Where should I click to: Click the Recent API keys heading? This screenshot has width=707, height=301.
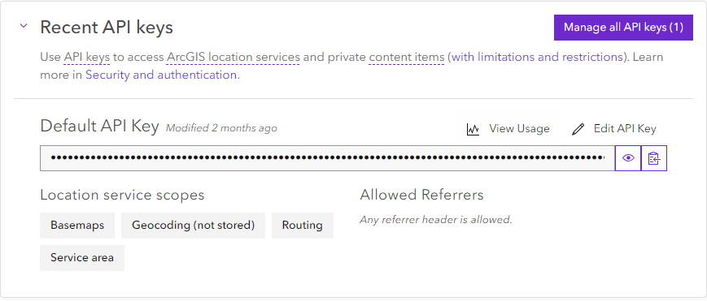(107, 28)
